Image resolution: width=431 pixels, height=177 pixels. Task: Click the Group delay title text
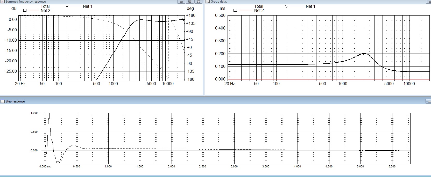pyautogui.click(x=219, y=2)
